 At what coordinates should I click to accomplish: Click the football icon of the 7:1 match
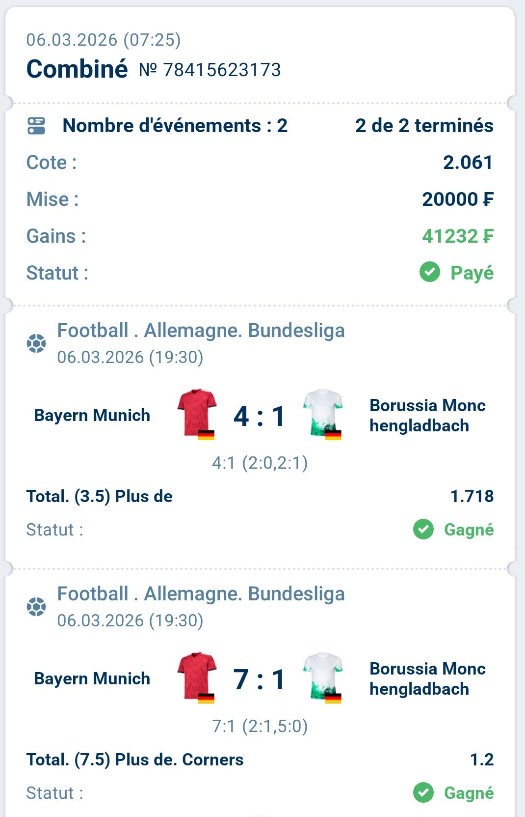click(36, 607)
